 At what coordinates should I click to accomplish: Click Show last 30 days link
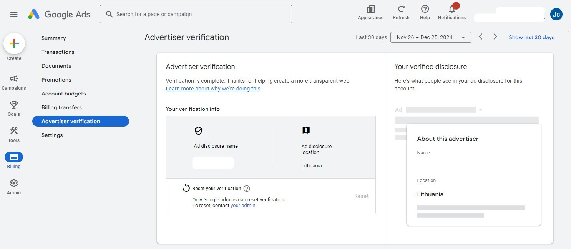coord(531,37)
